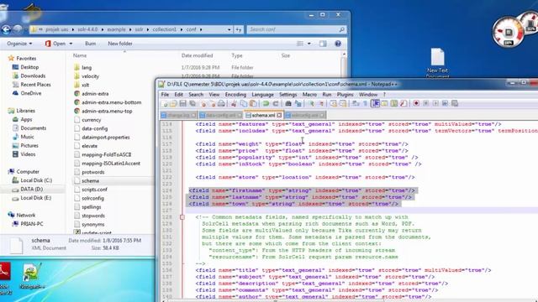Open the File menu in Notepad++
The height and width of the screenshot is (302, 538).
pyautogui.click(x=165, y=95)
